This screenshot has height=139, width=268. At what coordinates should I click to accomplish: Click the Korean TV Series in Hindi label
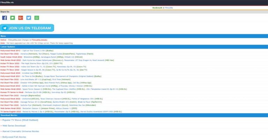12,92
